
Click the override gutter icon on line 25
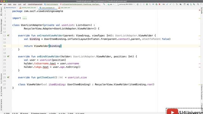(8, 77)
